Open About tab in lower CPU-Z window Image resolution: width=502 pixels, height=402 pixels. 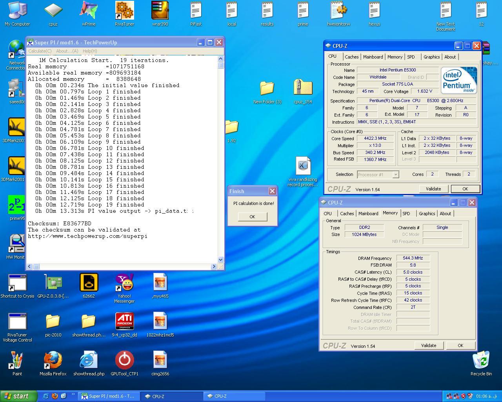click(446, 214)
